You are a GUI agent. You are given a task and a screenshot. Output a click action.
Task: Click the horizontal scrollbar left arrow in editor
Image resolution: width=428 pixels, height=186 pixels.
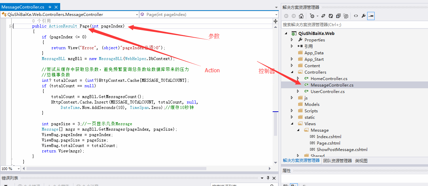(24, 168)
